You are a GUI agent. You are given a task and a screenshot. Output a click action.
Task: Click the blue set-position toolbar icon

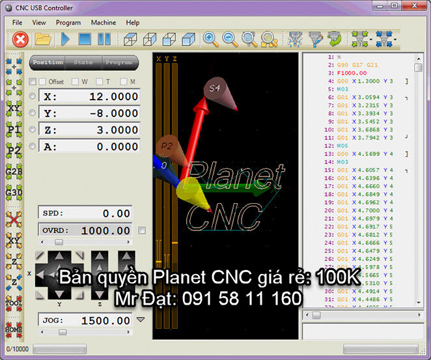383,39
